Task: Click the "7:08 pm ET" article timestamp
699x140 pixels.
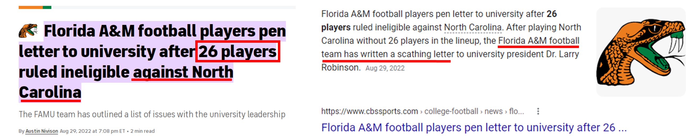Action: [x=112, y=131]
